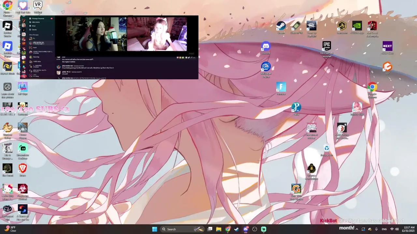417x234 pixels.
Task: Open the GCC desktop shortcut
Action: [x=387, y=69]
